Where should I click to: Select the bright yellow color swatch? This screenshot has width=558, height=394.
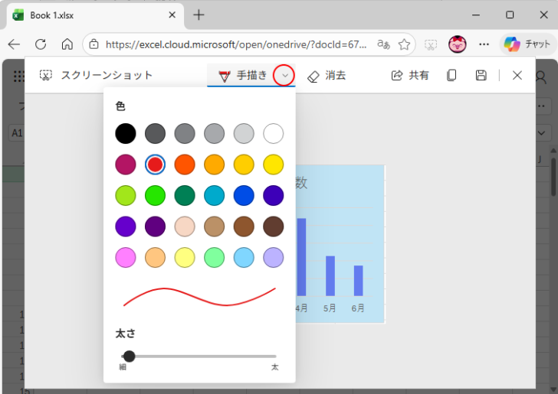pyautogui.click(x=274, y=164)
